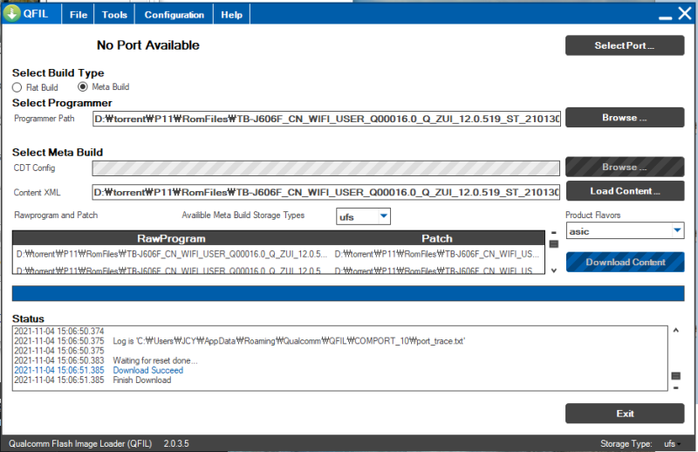Click the port_trace.txt log path line
Screen dimensions: 698x452
[x=289, y=341]
